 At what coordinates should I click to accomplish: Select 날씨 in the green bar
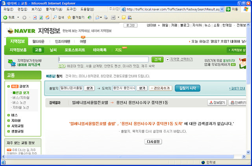(53, 50)
